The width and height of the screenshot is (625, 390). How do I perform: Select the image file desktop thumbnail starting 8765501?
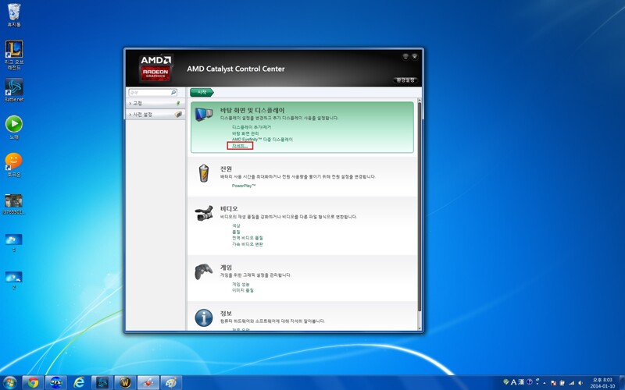[14, 204]
